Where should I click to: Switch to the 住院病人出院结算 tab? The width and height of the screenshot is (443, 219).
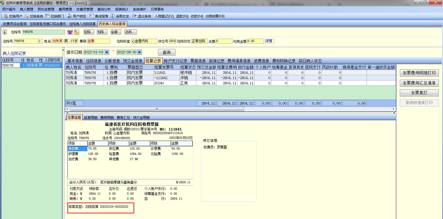[x=83, y=24]
